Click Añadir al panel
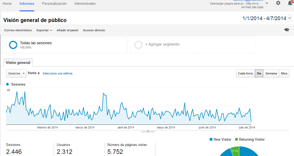 (68, 30)
